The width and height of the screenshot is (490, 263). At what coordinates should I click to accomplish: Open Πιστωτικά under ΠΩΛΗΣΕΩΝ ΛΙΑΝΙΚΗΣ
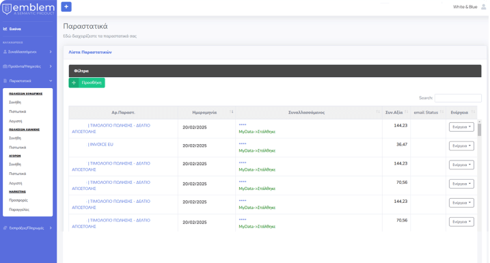pos(18,148)
